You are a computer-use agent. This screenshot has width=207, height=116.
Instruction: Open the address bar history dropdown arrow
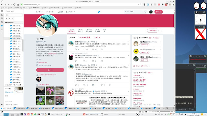[x=138, y=5]
